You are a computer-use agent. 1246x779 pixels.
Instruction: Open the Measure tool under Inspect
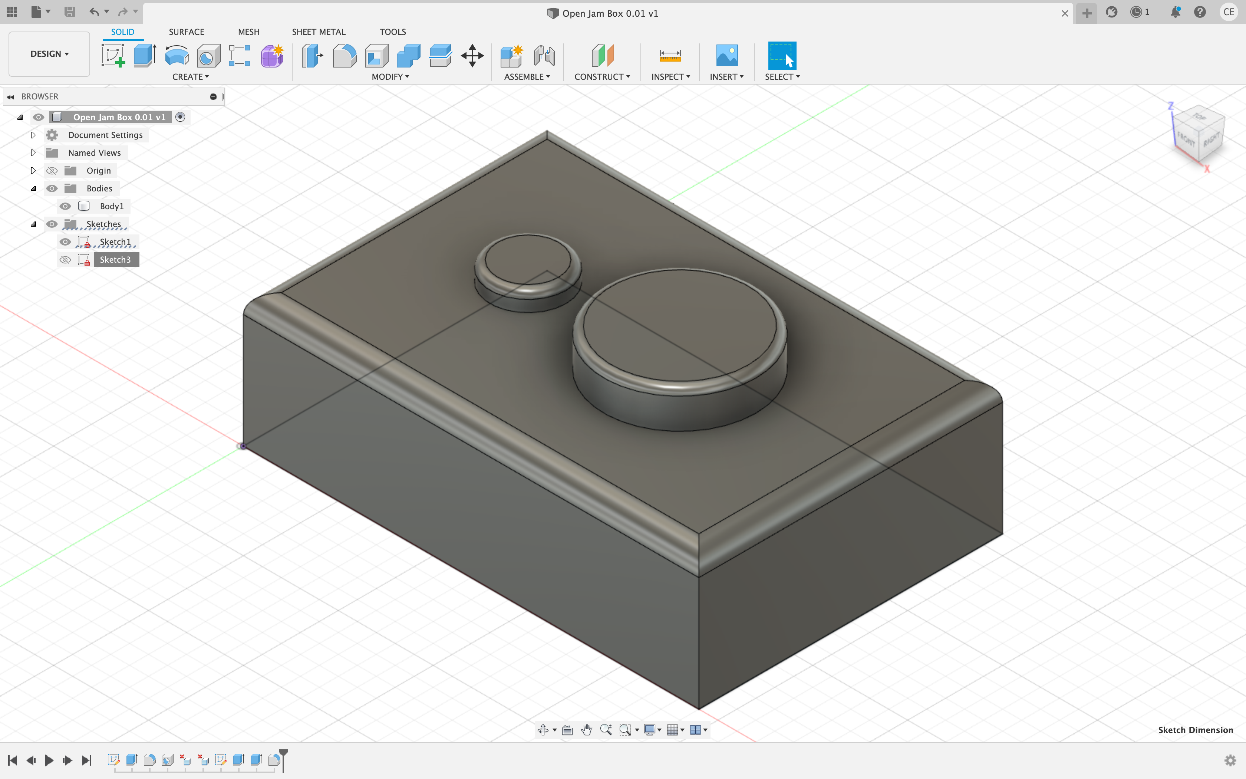670,55
